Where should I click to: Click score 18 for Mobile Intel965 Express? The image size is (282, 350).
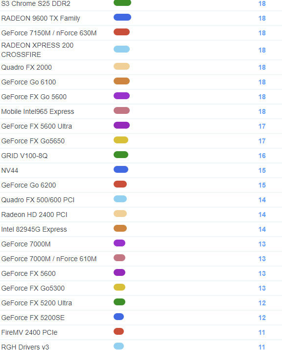pyautogui.click(x=262, y=111)
